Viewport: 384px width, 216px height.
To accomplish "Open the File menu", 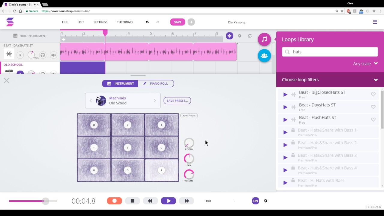I will (x=65, y=22).
